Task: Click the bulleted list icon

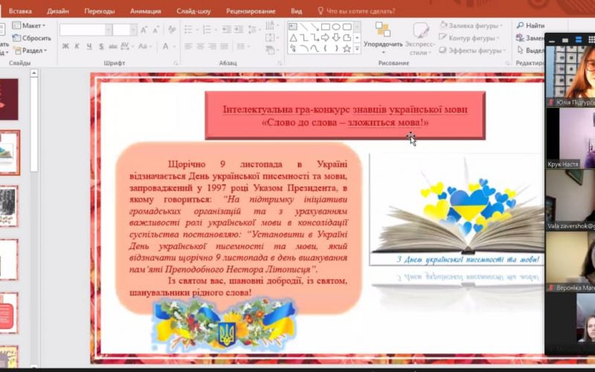Action: [x=188, y=30]
